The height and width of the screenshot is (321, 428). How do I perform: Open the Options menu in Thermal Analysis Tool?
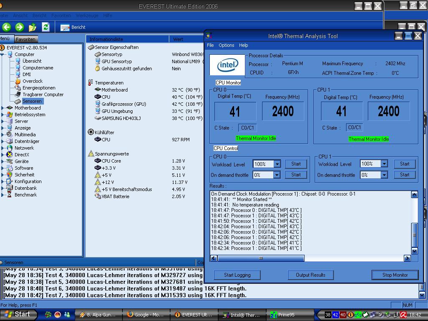[226, 45]
